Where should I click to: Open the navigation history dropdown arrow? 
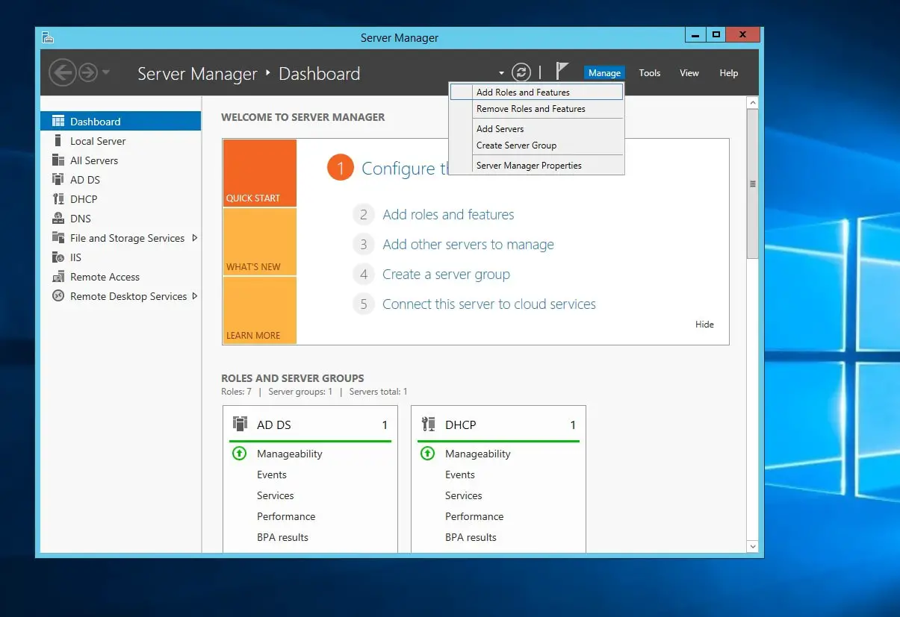pyautogui.click(x=106, y=73)
